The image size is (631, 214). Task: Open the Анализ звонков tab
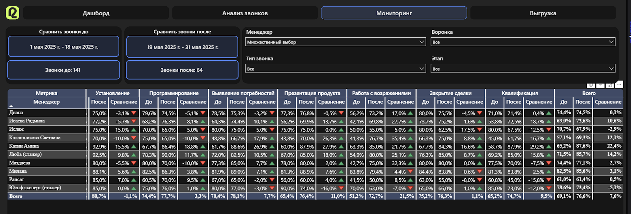(x=245, y=13)
